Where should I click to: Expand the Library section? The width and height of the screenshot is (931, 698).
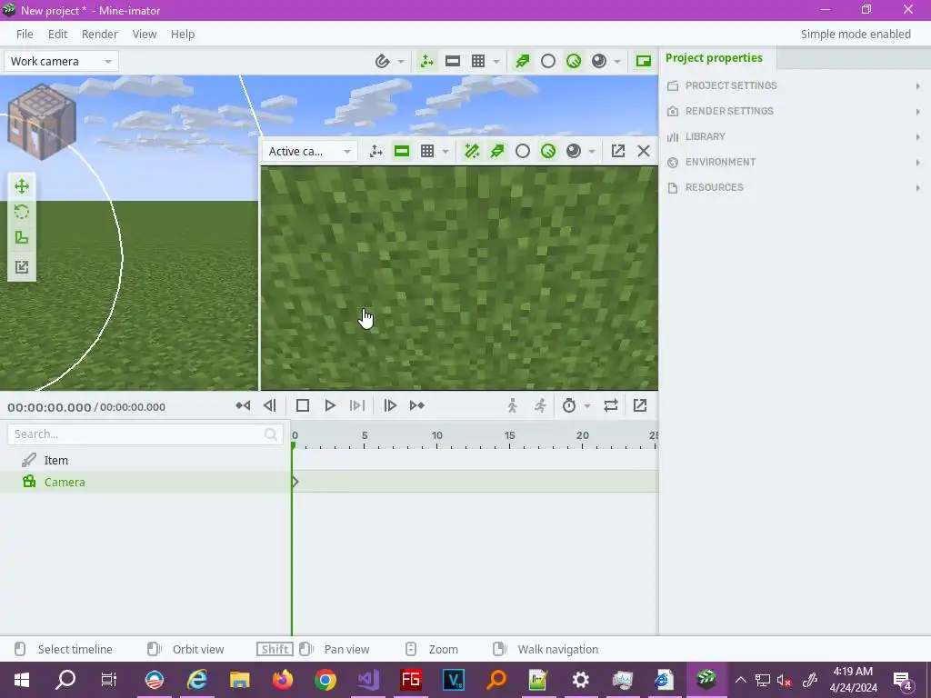[x=795, y=136]
